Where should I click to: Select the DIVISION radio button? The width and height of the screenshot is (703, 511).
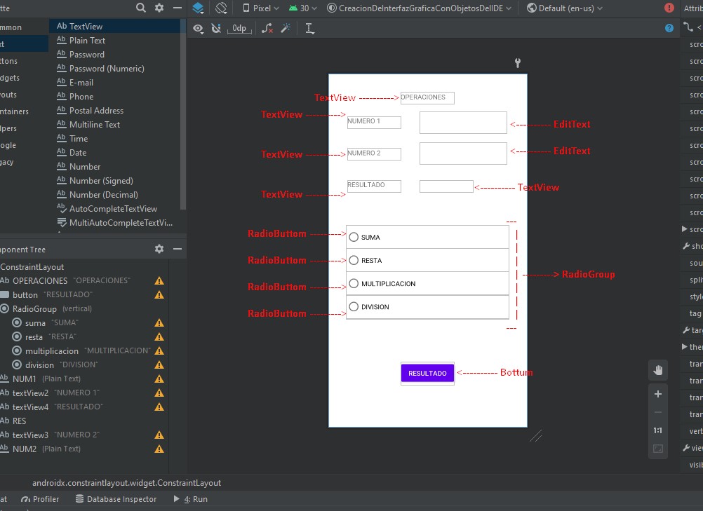tap(354, 306)
